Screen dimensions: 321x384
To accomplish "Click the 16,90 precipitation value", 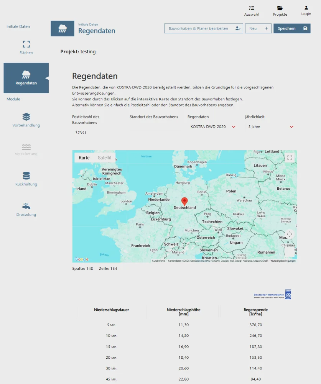I will [184, 346].
